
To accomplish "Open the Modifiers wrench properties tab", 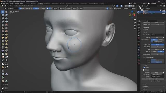I will [x=139, y=47].
